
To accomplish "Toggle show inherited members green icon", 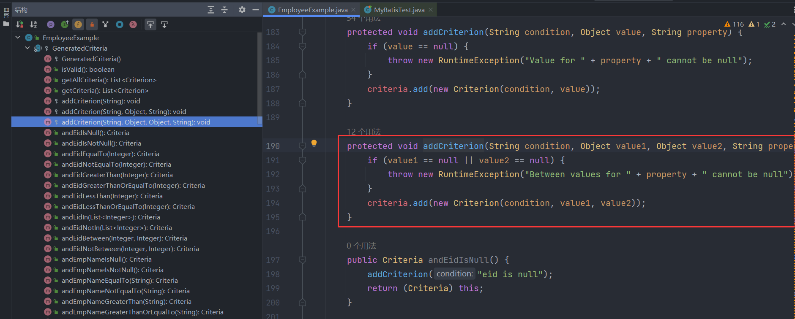I will [x=65, y=24].
